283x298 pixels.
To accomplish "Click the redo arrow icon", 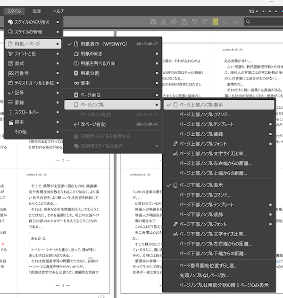I will pos(205,22).
